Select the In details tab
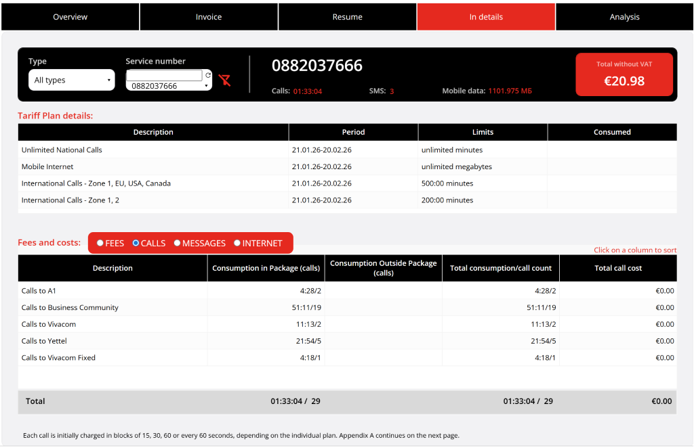 (x=486, y=17)
